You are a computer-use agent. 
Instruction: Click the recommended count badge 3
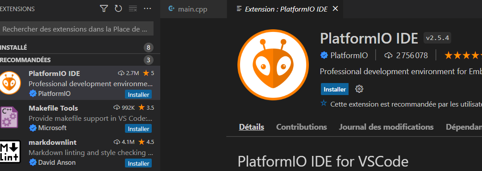(149, 60)
